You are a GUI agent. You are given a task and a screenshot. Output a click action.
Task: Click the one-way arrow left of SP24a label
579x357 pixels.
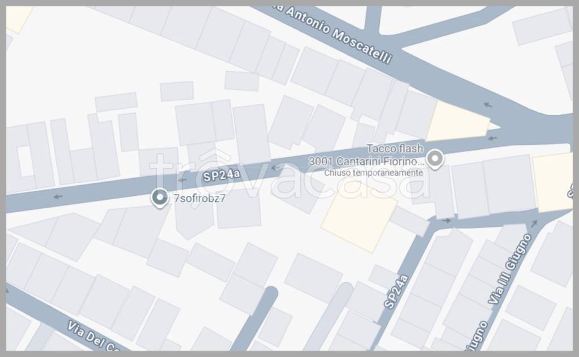pos(182,180)
